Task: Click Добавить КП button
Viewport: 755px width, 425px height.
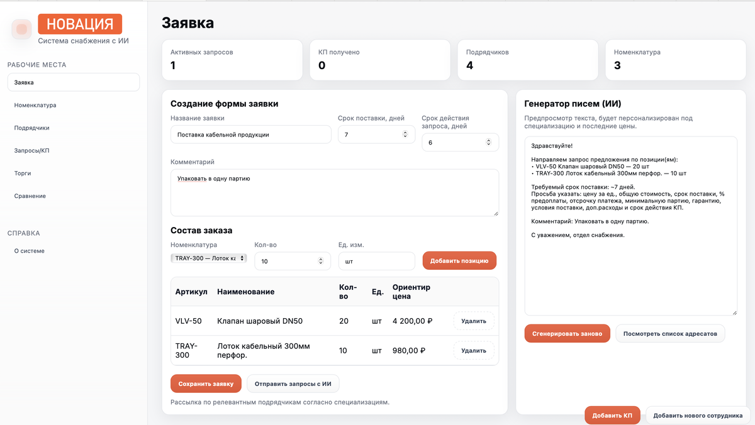Action: tap(612, 416)
